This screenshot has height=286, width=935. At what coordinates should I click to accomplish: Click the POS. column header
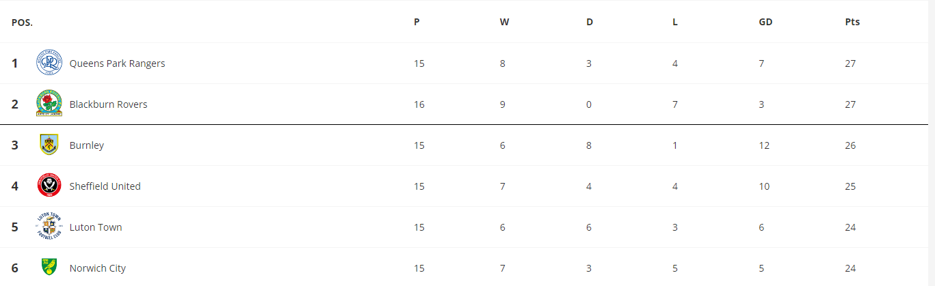[22, 23]
